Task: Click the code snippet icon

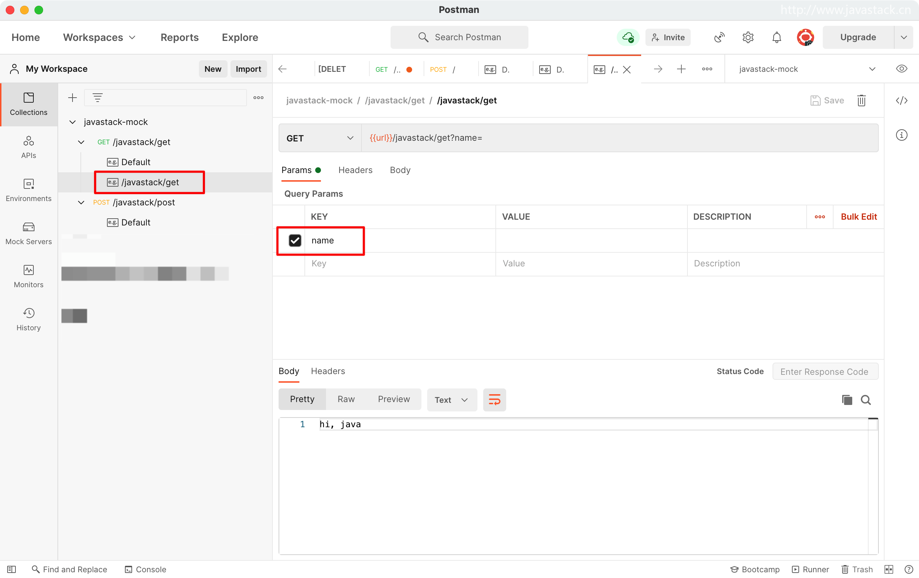Action: tap(901, 101)
